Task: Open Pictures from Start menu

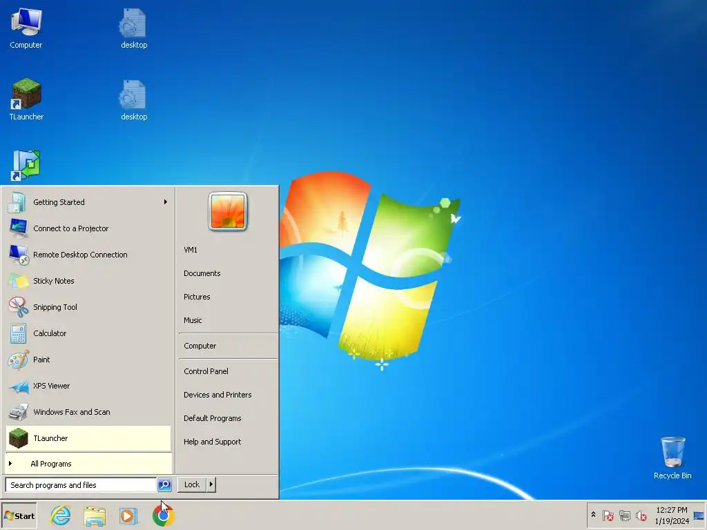Action: click(x=197, y=297)
